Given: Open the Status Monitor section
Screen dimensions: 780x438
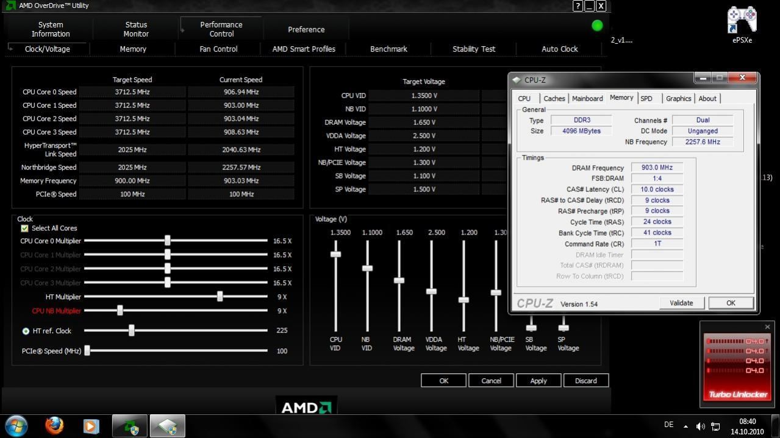Looking at the screenshot, I should point(136,29).
